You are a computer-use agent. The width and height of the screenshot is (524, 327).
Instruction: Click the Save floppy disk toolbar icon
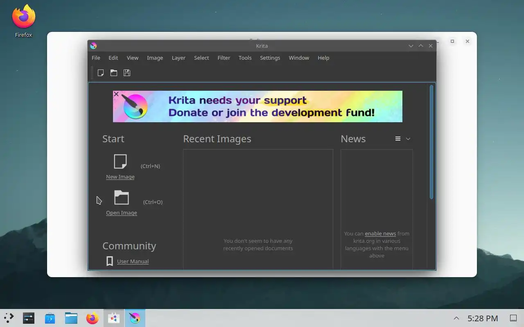[127, 73]
